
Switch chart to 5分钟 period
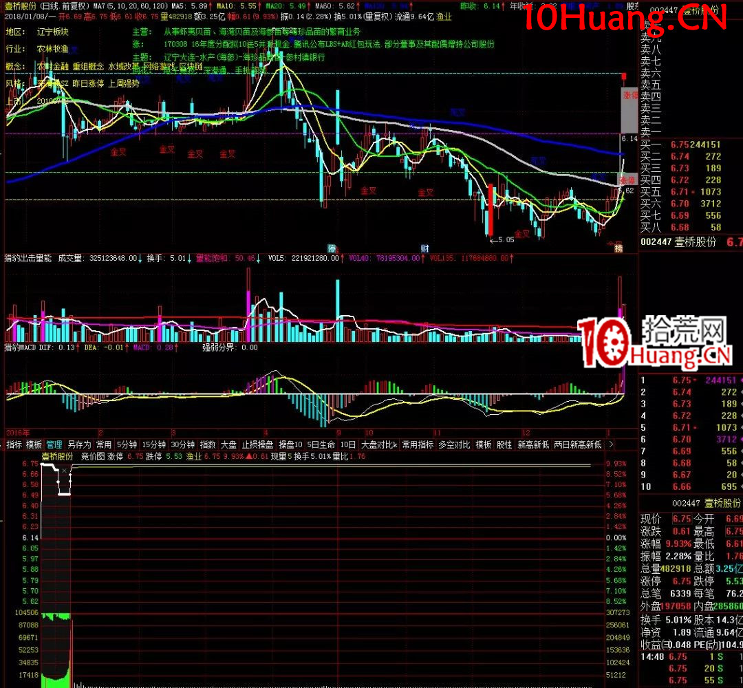(x=127, y=444)
